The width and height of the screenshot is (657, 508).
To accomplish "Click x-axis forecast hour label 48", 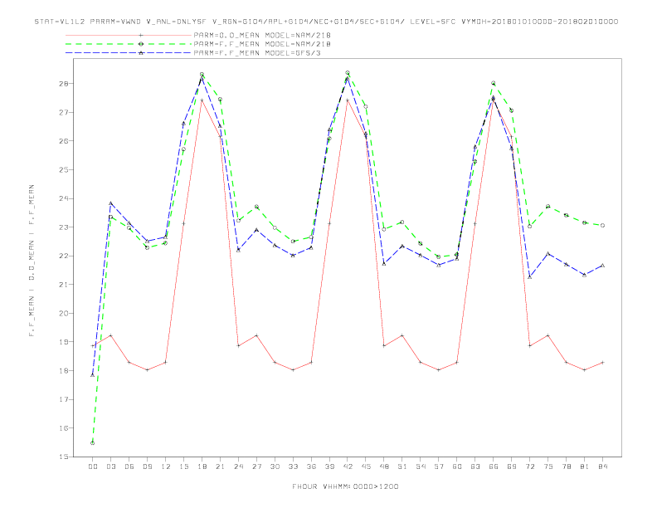I will point(384,466).
